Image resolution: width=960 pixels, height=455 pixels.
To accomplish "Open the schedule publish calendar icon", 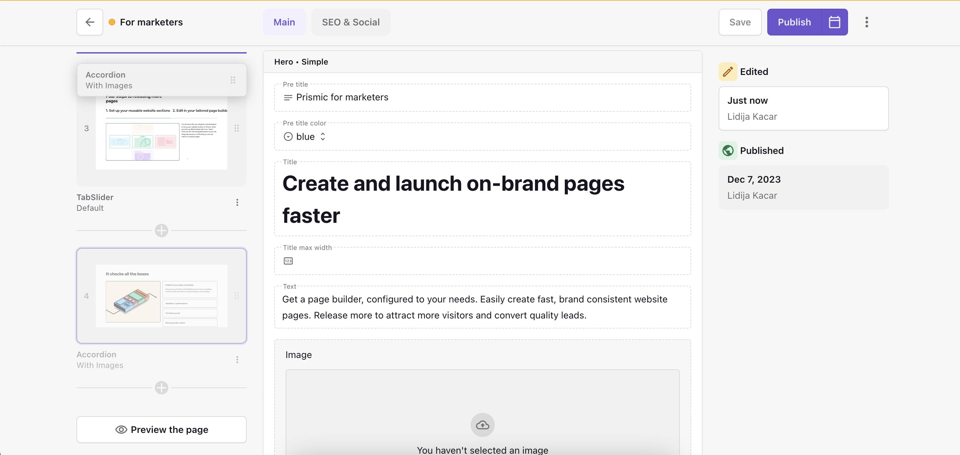I will tap(834, 22).
